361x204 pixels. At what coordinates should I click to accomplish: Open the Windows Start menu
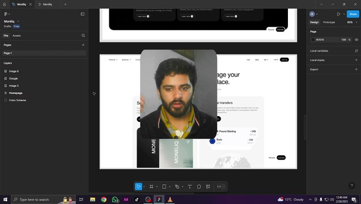(5, 199)
